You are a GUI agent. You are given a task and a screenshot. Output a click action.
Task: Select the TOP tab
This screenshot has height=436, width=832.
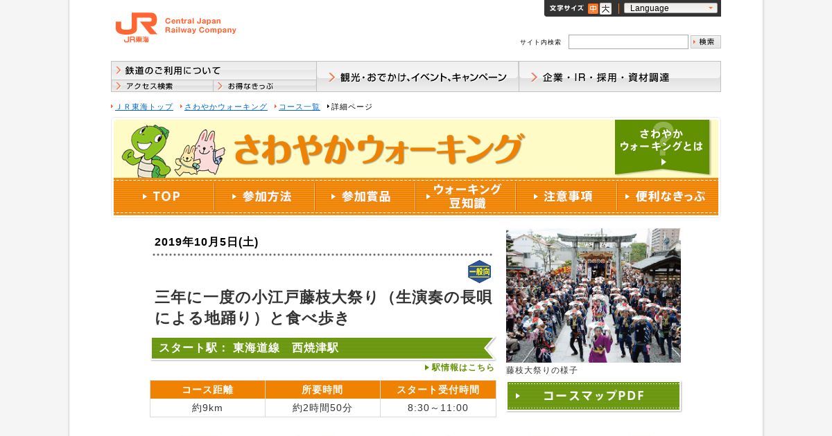pyautogui.click(x=164, y=197)
